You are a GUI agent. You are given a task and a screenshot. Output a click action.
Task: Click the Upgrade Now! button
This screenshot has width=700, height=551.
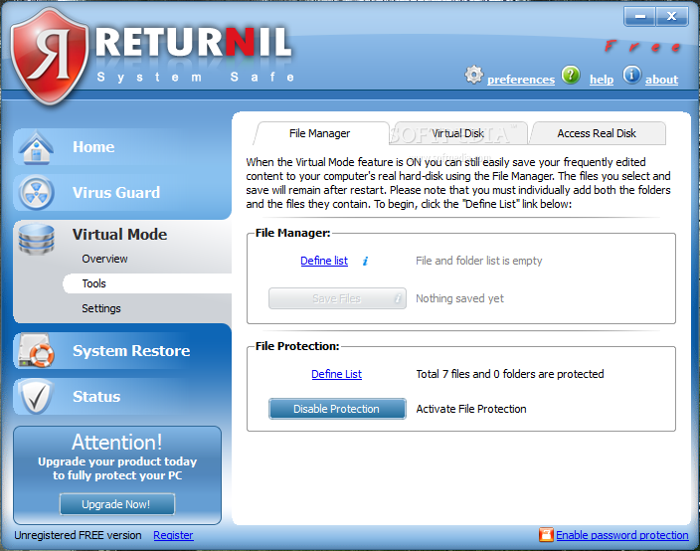[117, 504]
